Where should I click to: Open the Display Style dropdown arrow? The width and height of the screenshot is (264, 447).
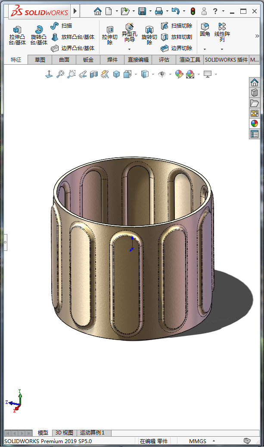point(153,75)
